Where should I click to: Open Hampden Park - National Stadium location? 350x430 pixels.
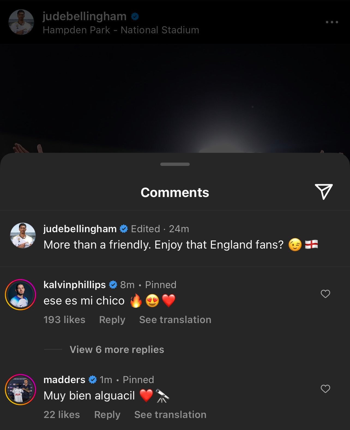click(x=121, y=30)
